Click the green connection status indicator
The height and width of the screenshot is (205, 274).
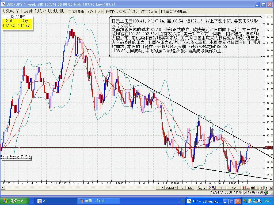click(x=266, y=192)
